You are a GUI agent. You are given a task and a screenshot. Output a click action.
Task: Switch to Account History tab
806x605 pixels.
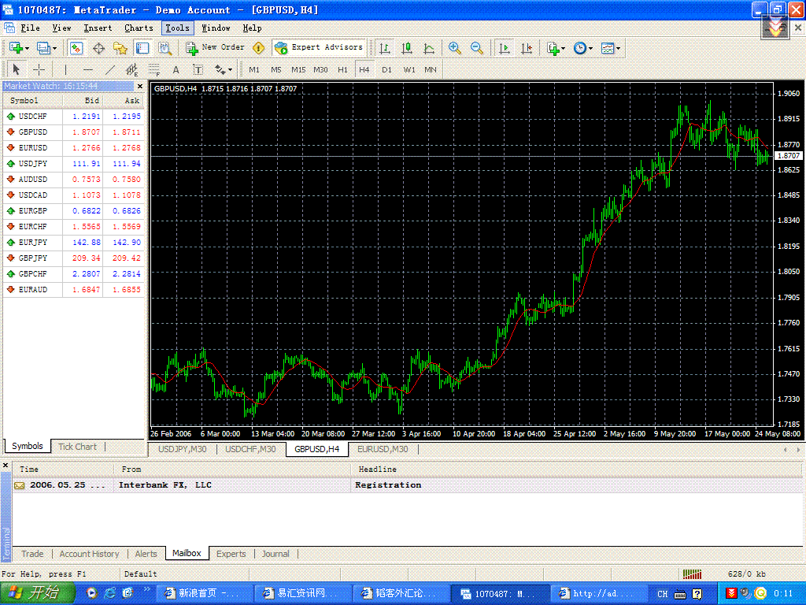tap(89, 554)
